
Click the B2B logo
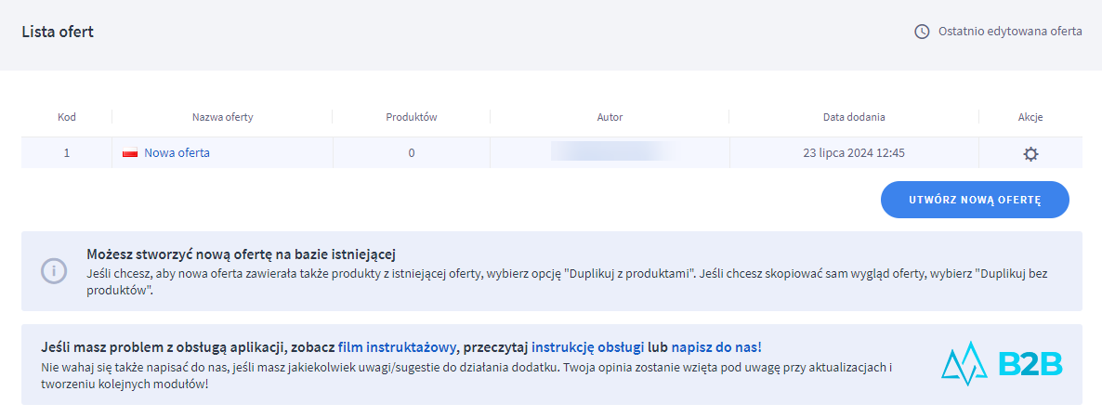(1001, 364)
